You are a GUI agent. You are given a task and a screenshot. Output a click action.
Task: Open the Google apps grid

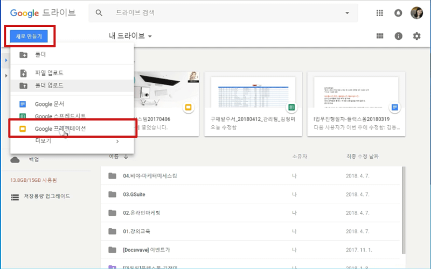click(x=380, y=13)
